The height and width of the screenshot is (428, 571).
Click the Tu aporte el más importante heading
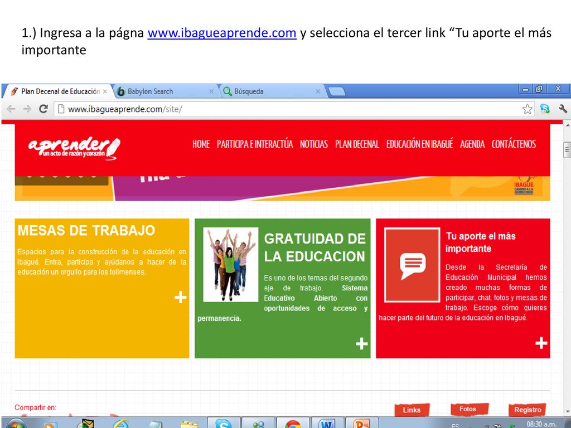point(481,242)
